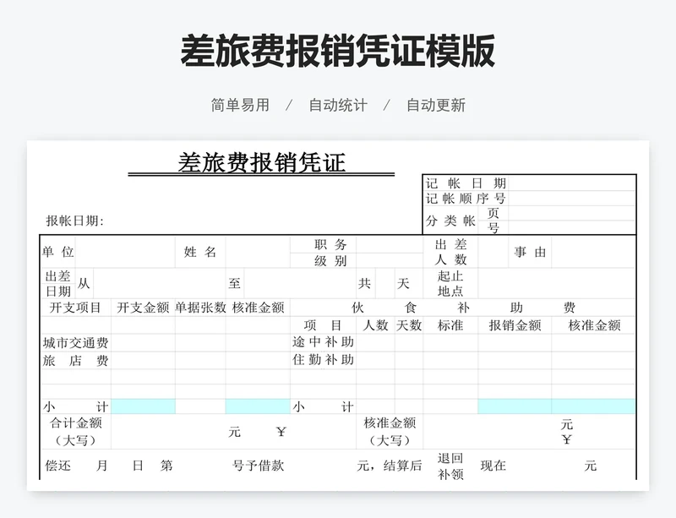Click the main title 差旅费报销凭证模版
This screenshot has height=518, width=676.
pos(337,52)
